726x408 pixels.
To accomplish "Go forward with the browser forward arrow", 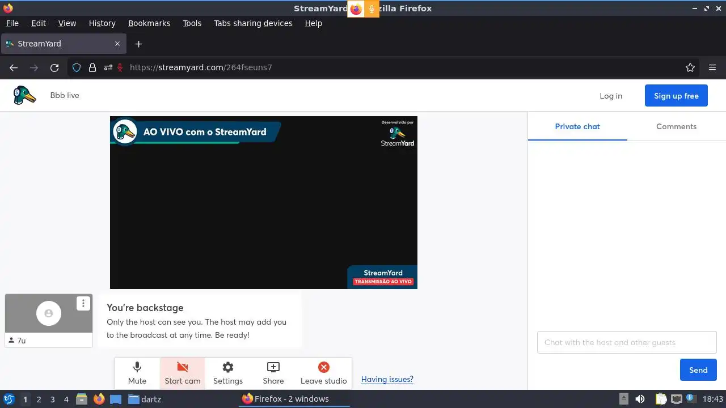I will pos(34,67).
